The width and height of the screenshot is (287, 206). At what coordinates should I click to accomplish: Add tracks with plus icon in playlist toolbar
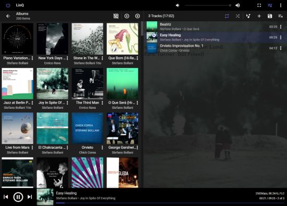tap(259, 16)
